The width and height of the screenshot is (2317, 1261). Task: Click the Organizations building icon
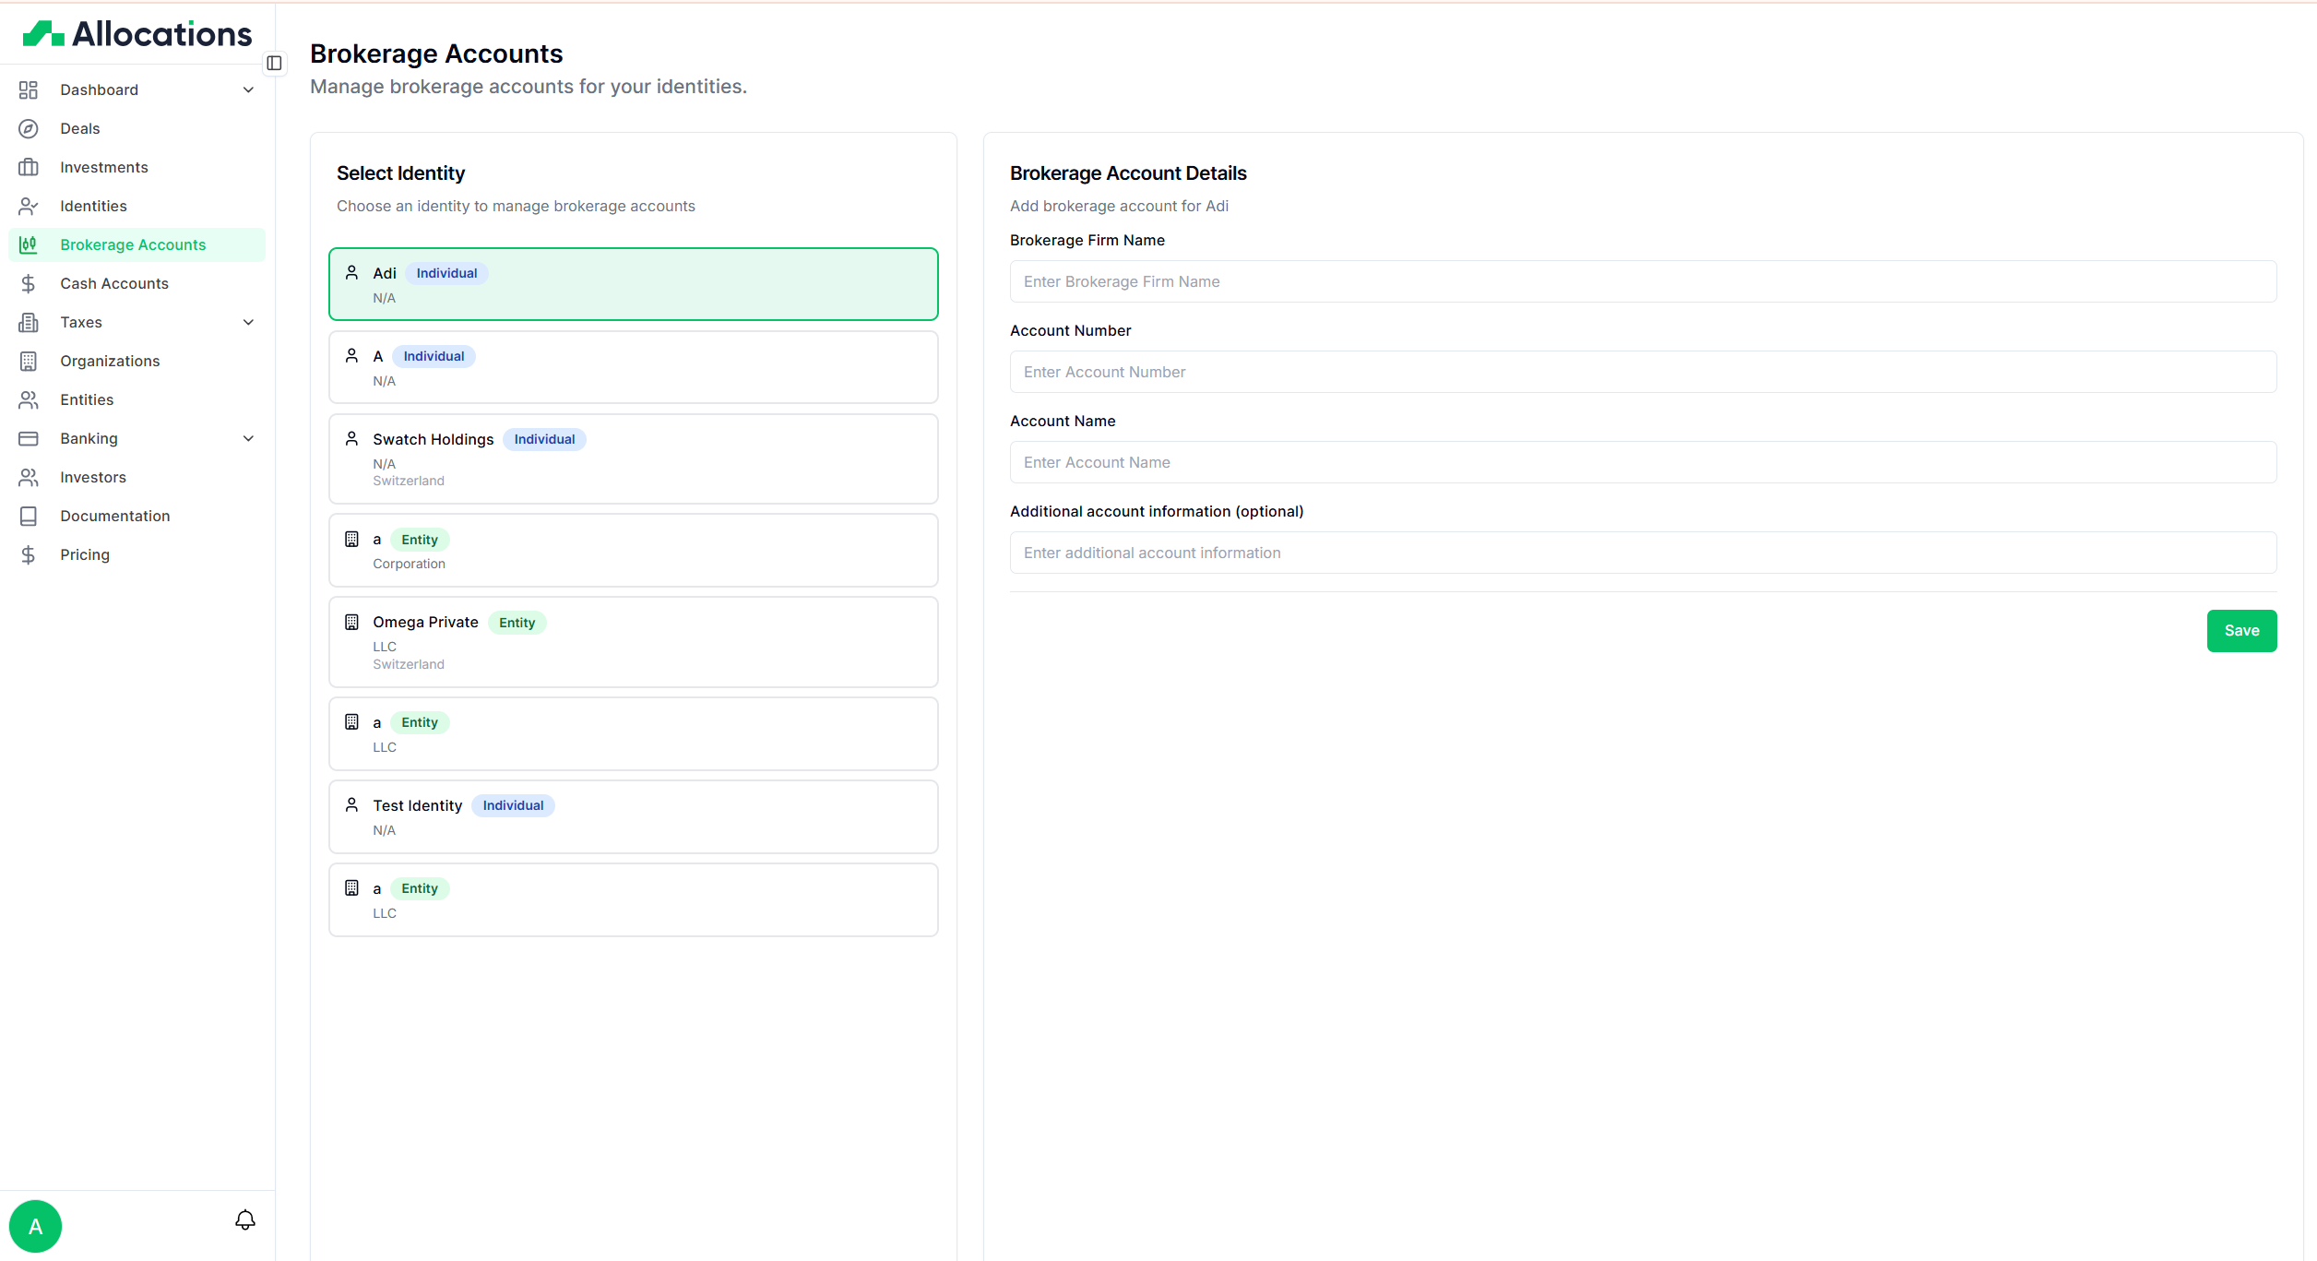click(x=29, y=361)
